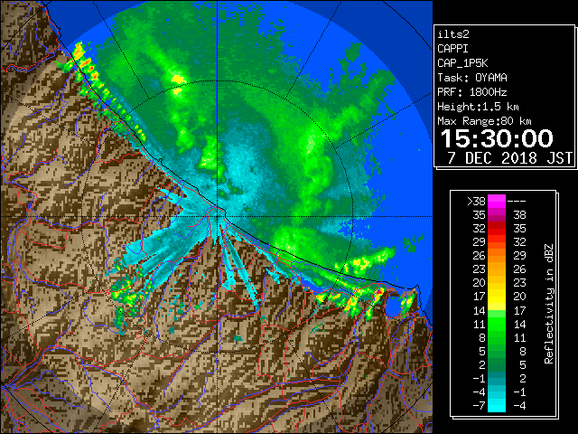The height and width of the screenshot is (434, 578).
Task: Click the '-4' label on legend right column
Action: [x=519, y=405]
